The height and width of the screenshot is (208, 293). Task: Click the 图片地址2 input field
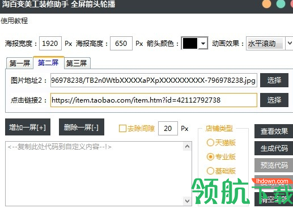(x=154, y=80)
